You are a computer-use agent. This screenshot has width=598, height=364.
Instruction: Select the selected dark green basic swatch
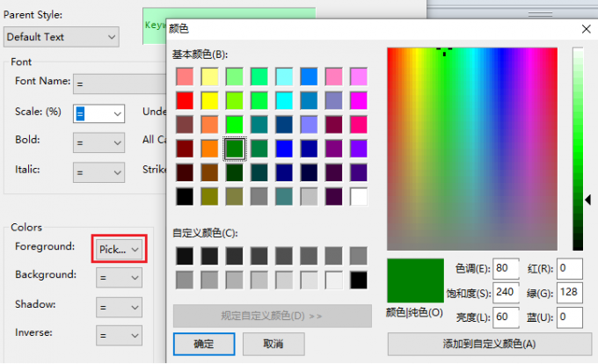click(235, 149)
